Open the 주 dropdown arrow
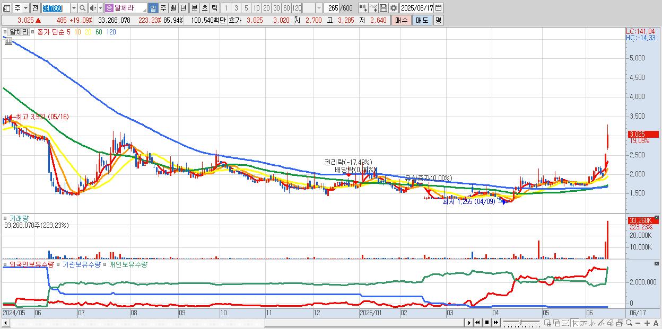662x329 pixels. click(x=26, y=8)
